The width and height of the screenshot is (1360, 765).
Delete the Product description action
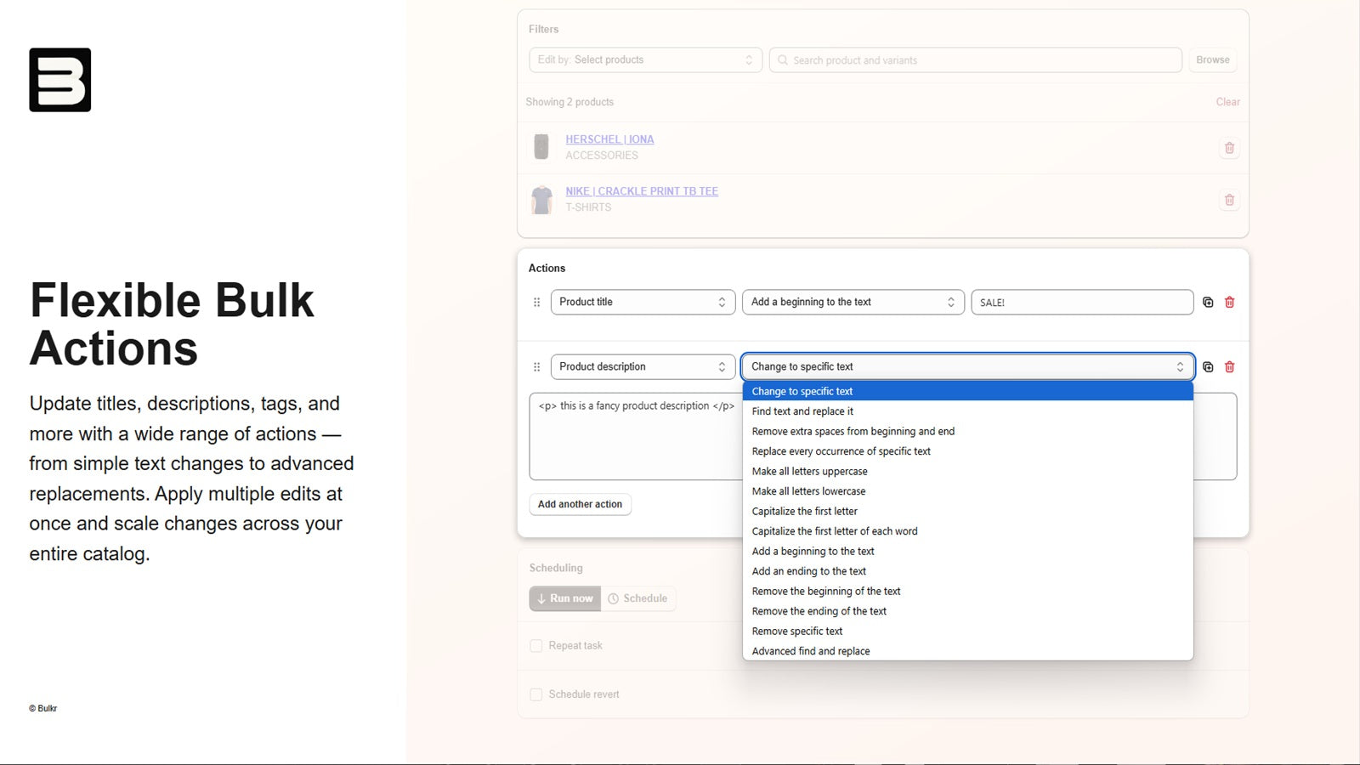[x=1229, y=367]
